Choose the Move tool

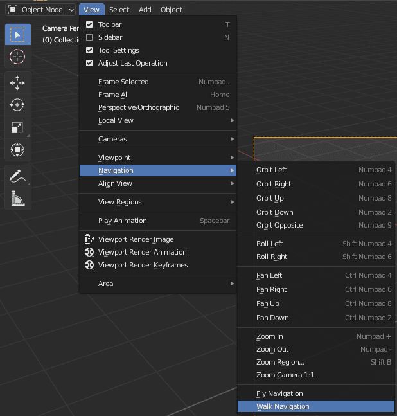(18, 83)
